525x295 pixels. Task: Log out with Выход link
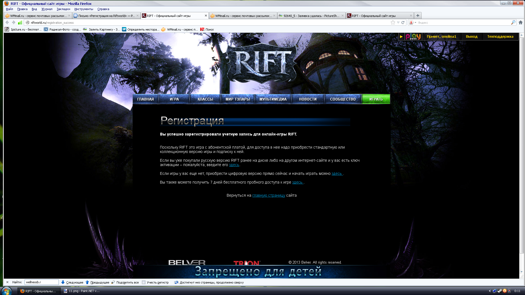point(471,36)
